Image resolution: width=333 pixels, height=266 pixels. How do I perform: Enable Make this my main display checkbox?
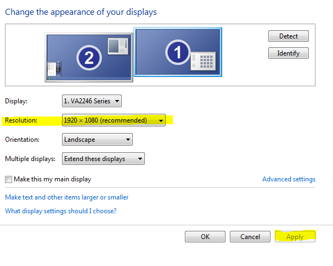click(8, 179)
